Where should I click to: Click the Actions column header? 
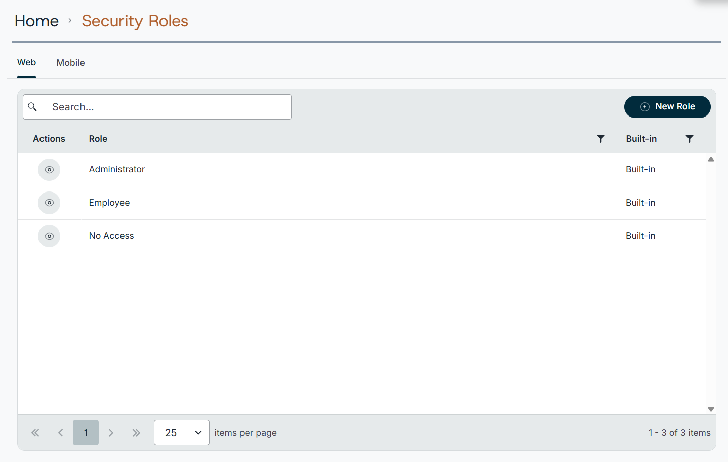[49, 139]
